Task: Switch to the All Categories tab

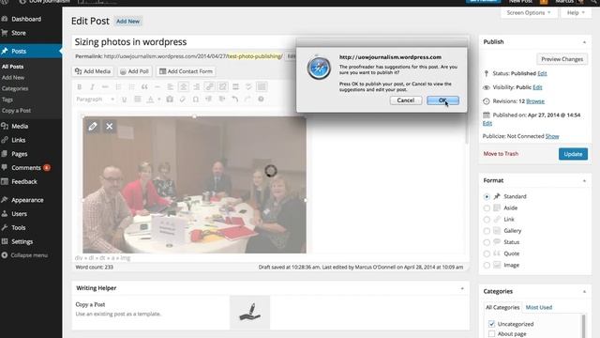Action: pos(502,307)
